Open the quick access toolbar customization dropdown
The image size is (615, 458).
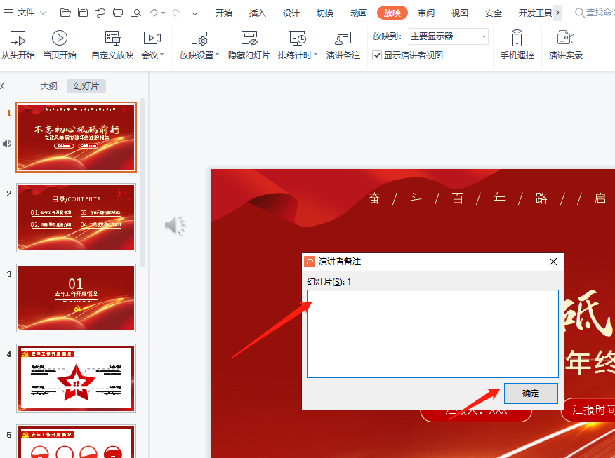[x=194, y=13]
